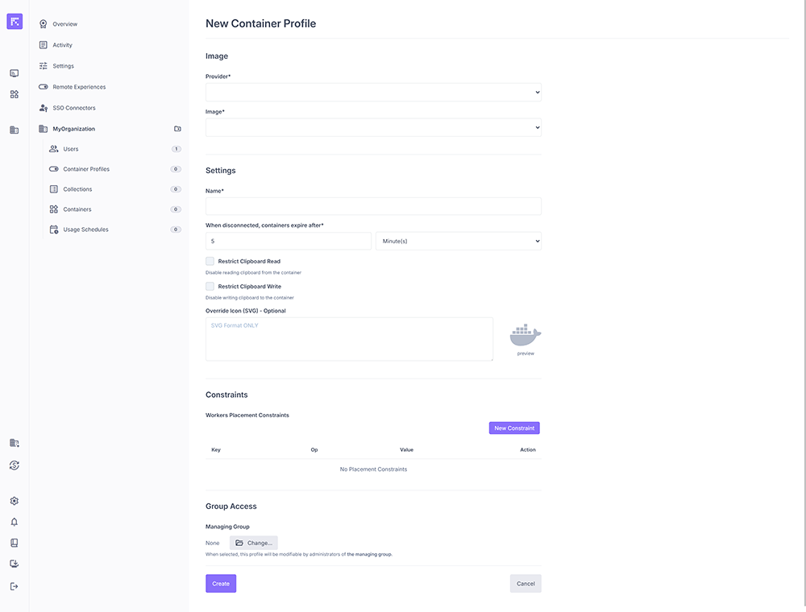Click the gear settings icon in the rail

click(14, 501)
